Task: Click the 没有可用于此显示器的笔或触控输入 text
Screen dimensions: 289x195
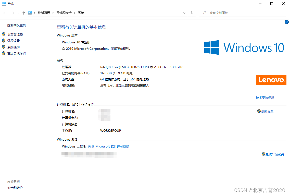Action: (124, 86)
